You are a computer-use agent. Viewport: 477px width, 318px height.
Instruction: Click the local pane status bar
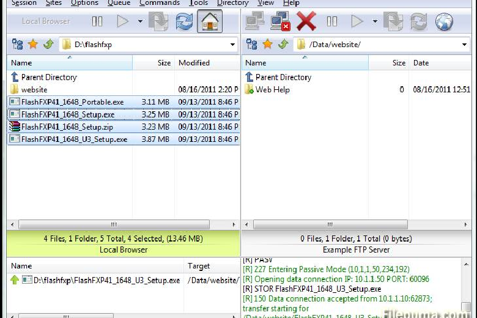124,244
